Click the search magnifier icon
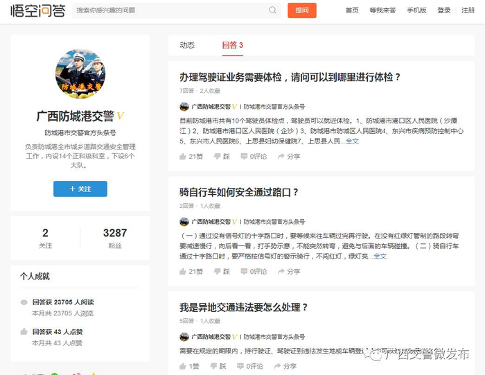 [x=272, y=10]
